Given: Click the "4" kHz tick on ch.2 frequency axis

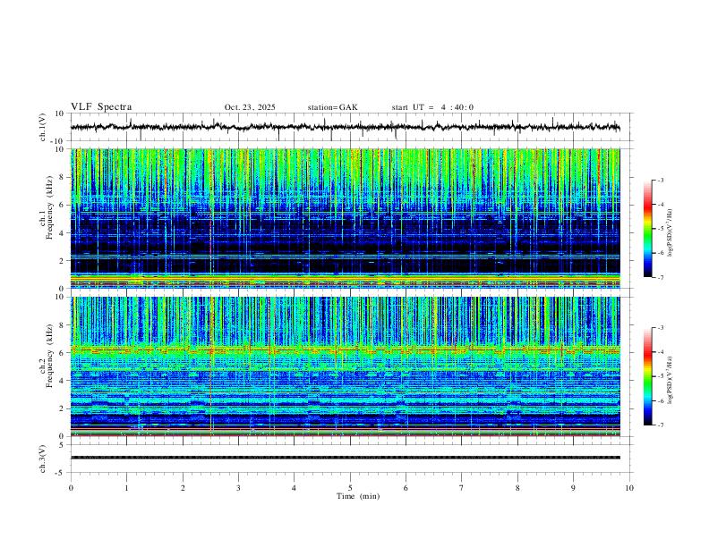Looking at the screenshot, I should click(x=63, y=381).
